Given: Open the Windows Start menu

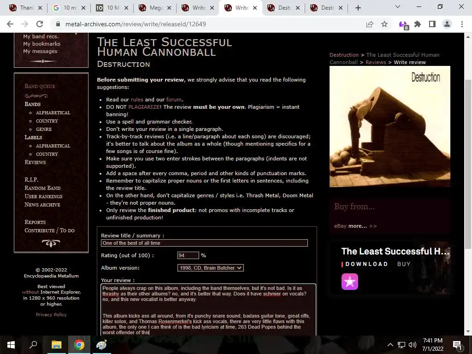Looking at the screenshot, I should click(11, 345).
